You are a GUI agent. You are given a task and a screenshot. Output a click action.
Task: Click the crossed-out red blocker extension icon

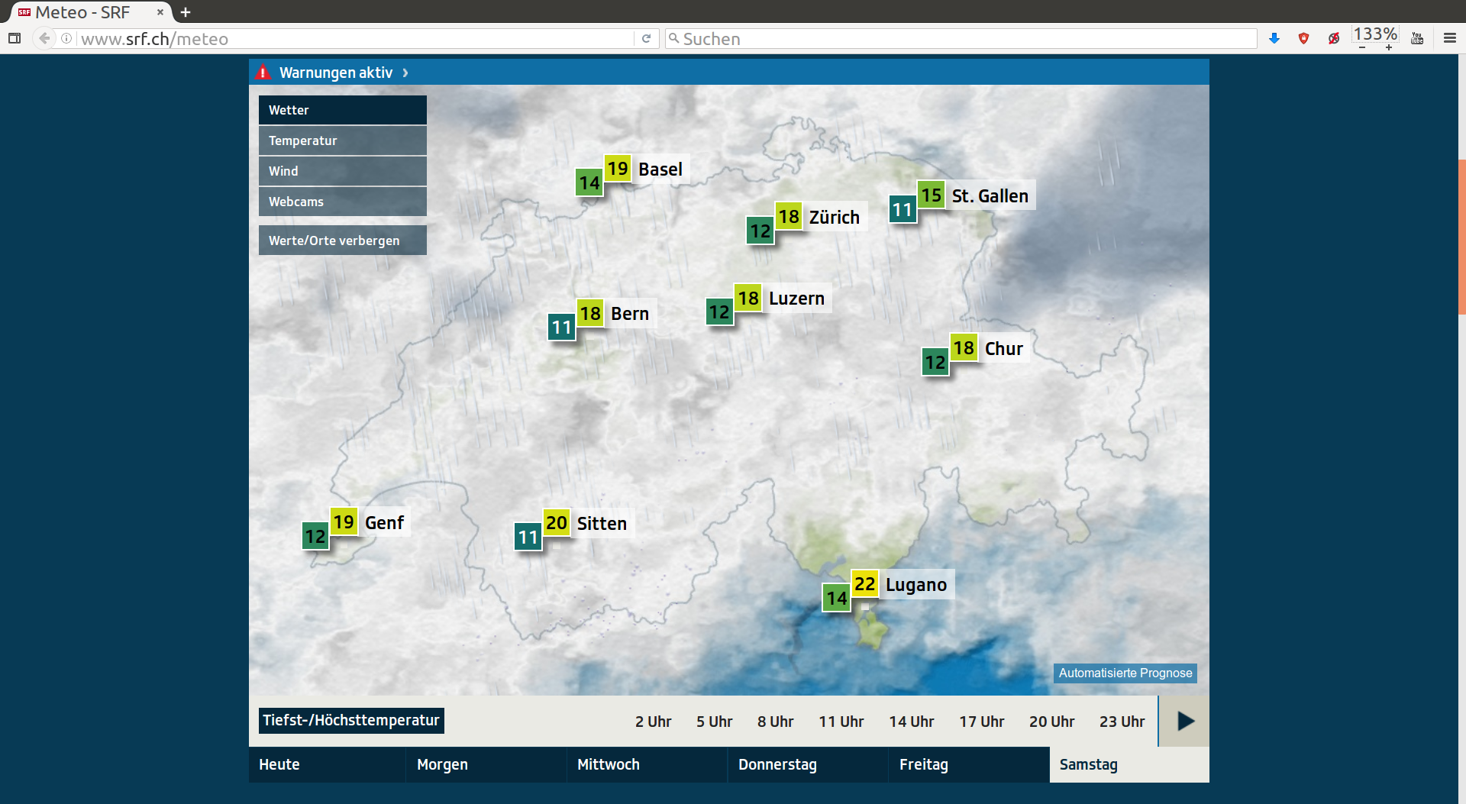click(x=1334, y=38)
